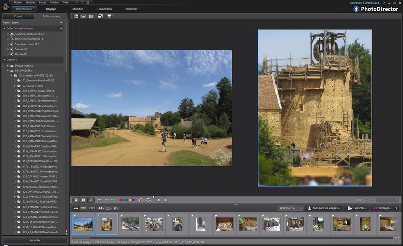
Task: Click the Importer button
Action: pyautogui.click(x=34, y=240)
